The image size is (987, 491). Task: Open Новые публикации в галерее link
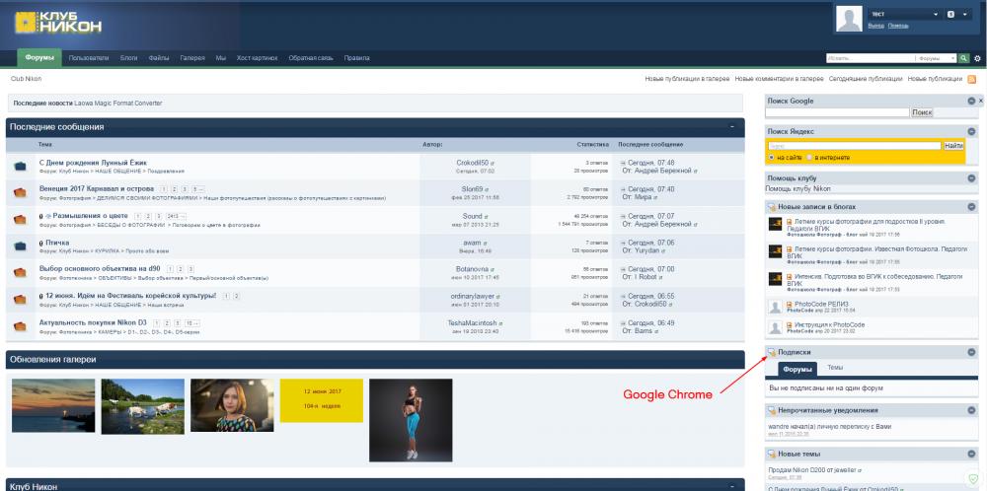pos(687,79)
